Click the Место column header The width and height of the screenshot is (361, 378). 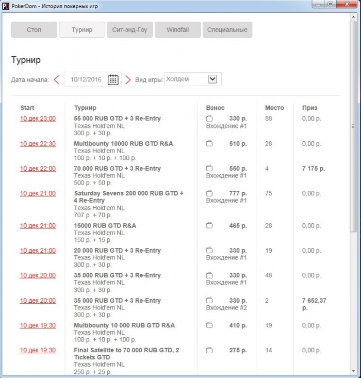(x=274, y=108)
